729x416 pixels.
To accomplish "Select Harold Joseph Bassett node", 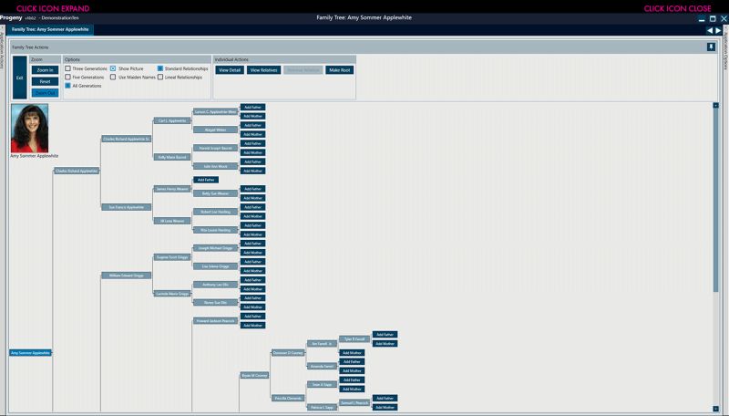I will 215,148.
